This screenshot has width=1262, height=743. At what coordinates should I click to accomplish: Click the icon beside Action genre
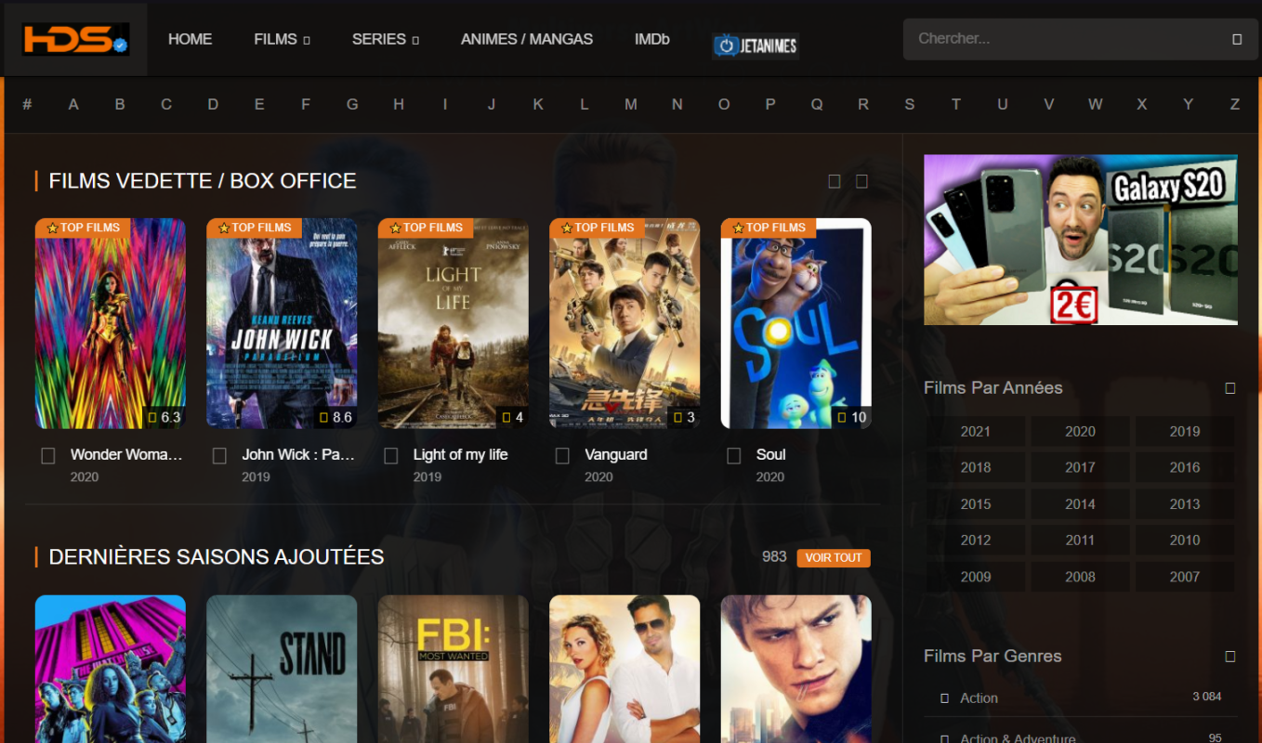click(x=945, y=698)
